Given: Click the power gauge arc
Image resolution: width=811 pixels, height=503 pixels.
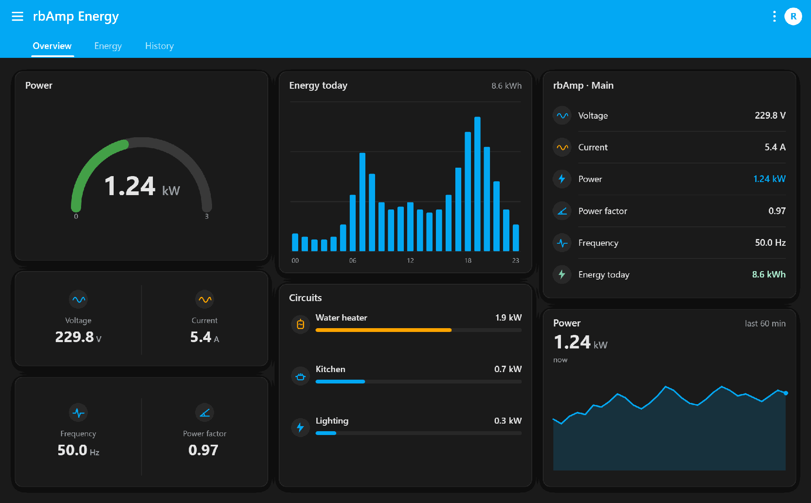Looking at the screenshot, I should pyautogui.click(x=142, y=174).
